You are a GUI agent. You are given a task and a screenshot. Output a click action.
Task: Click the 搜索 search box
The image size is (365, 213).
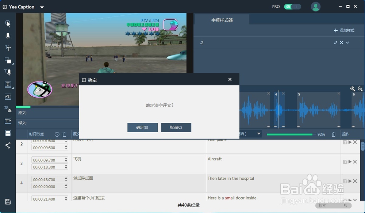(x=333, y=205)
